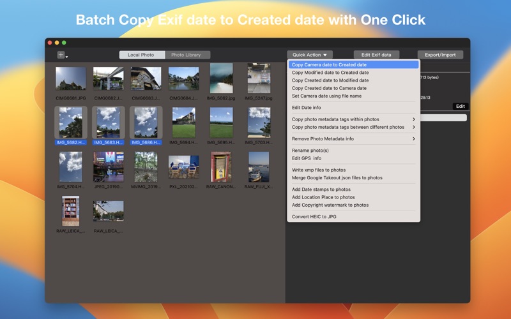Image resolution: width=511 pixels, height=319 pixels.
Task: Select the JPEG_20190 photo thumbnail
Action: [109, 167]
